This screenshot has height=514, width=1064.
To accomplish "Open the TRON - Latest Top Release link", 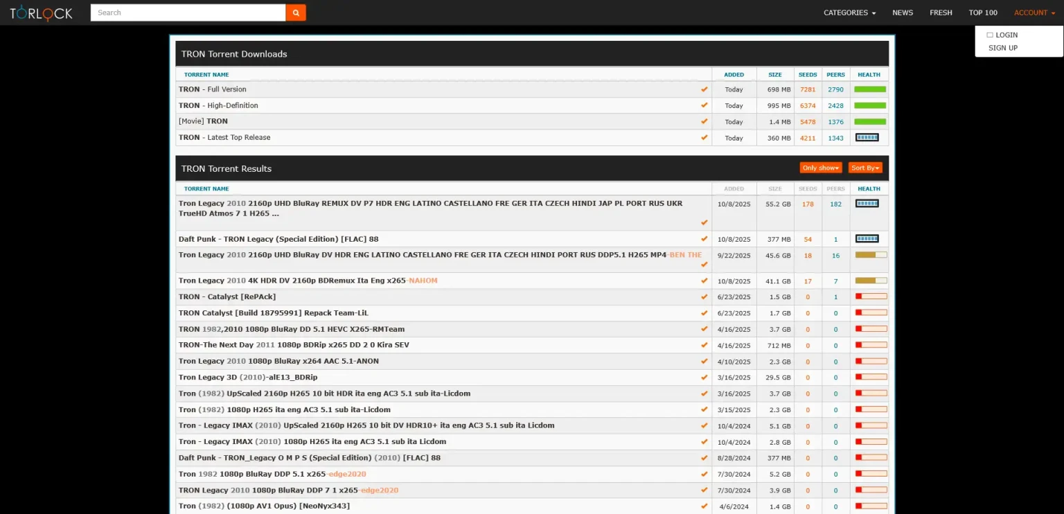I will coord(224,137).
